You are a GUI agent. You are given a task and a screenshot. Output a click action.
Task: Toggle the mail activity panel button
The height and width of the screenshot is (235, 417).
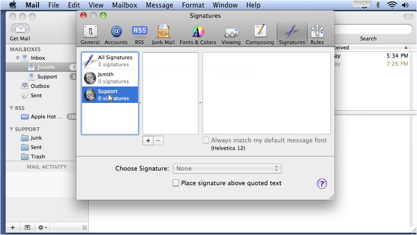pyautogui.click(x=27, y=227)
